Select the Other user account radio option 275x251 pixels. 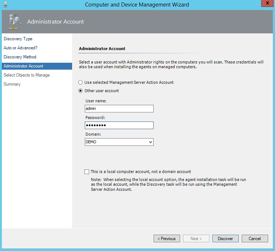click(81, 91)
